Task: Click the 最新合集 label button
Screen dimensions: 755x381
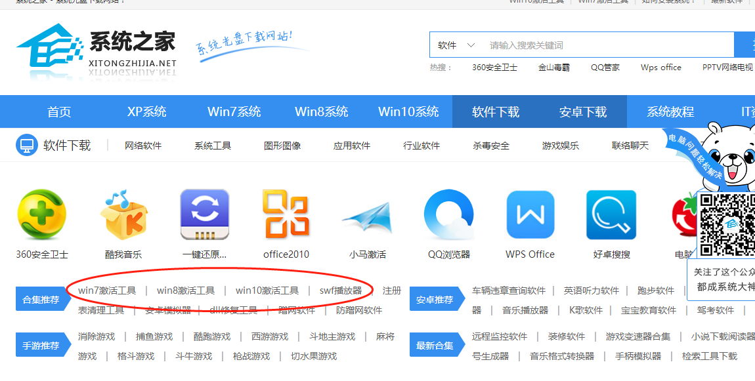Action: pyautogui.click(x=437, y=346)
